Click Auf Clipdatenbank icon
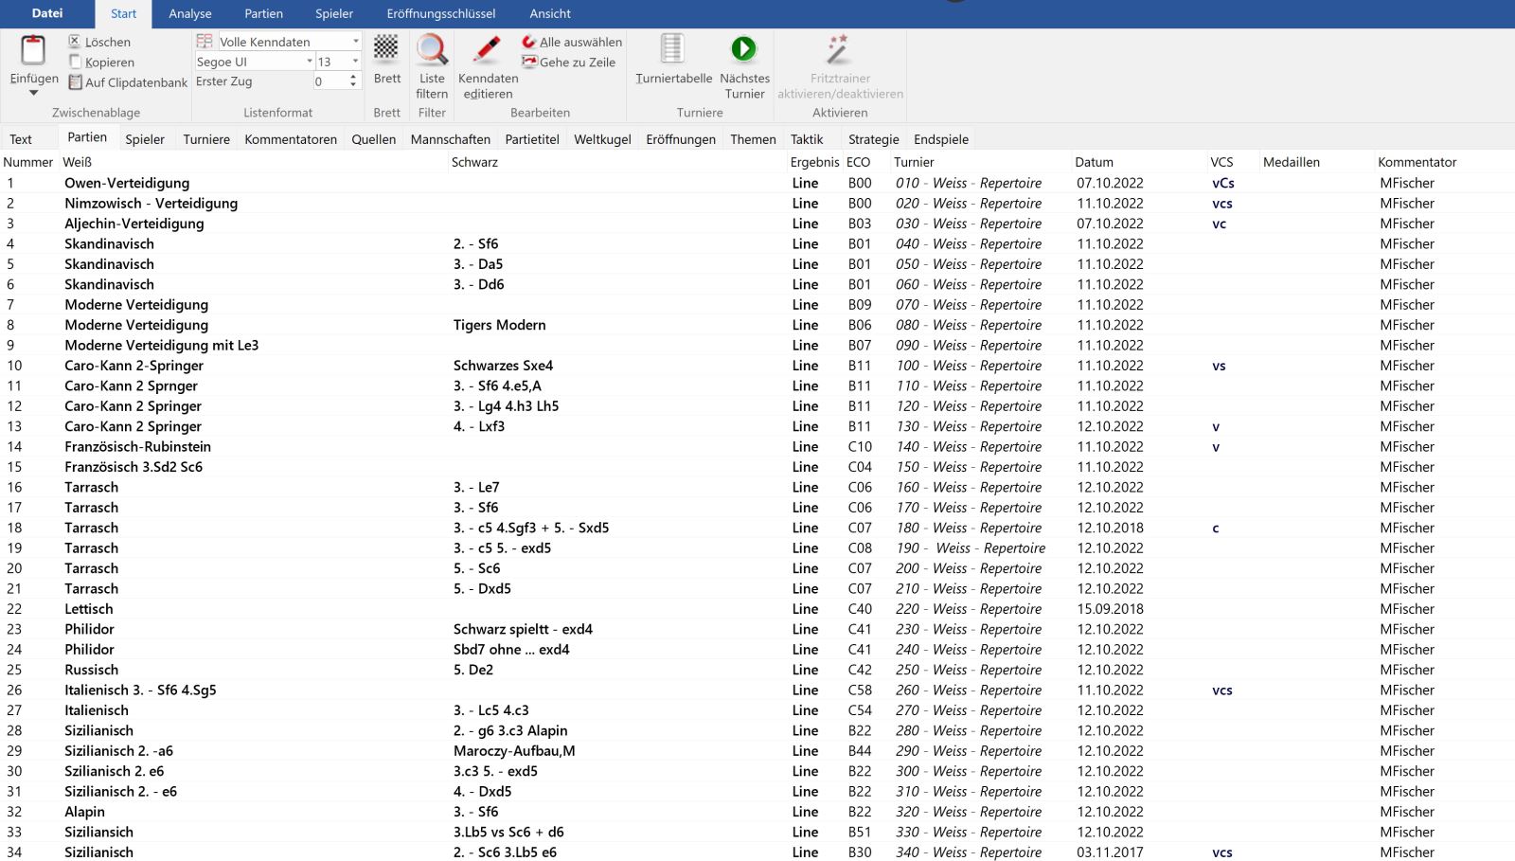 tap(75, 82)
